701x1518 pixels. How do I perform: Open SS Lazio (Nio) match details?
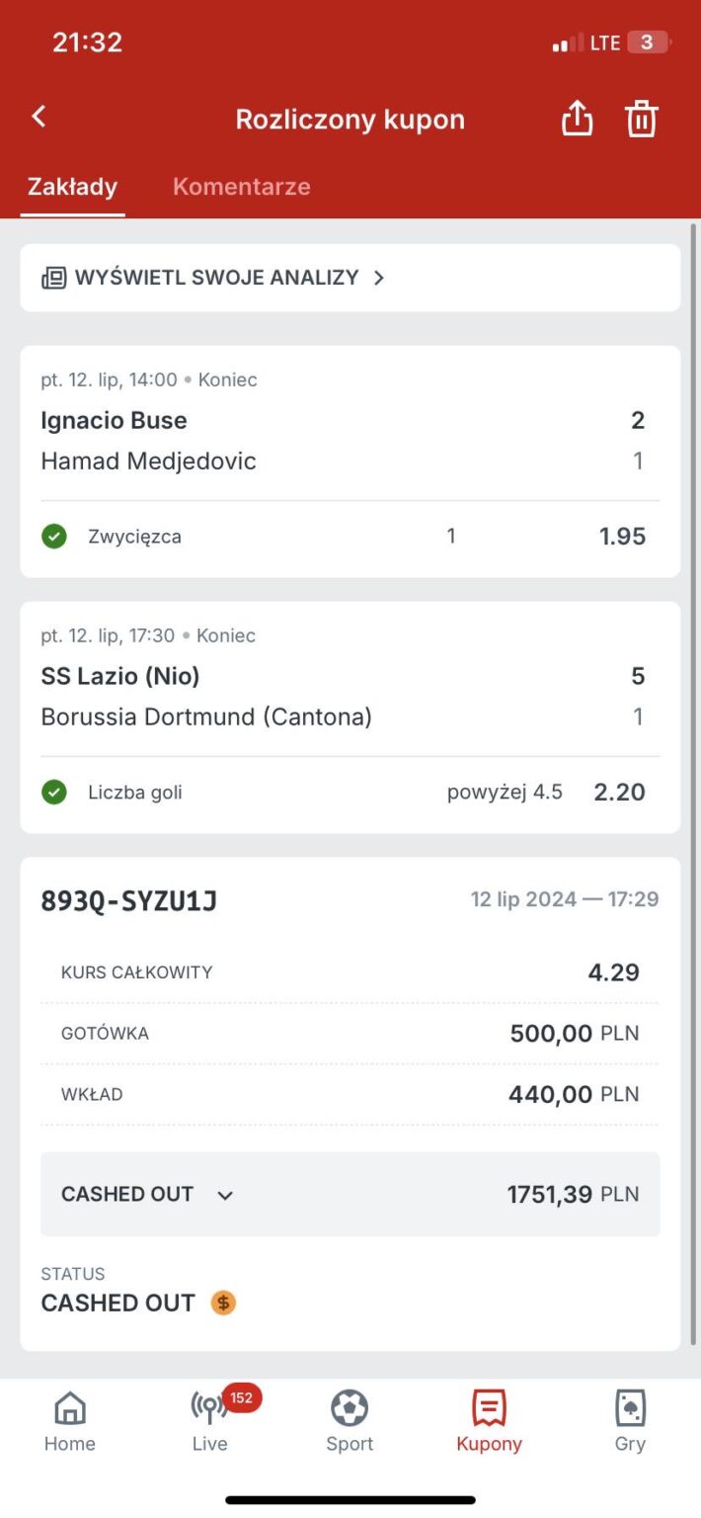[x=120, y=677]
